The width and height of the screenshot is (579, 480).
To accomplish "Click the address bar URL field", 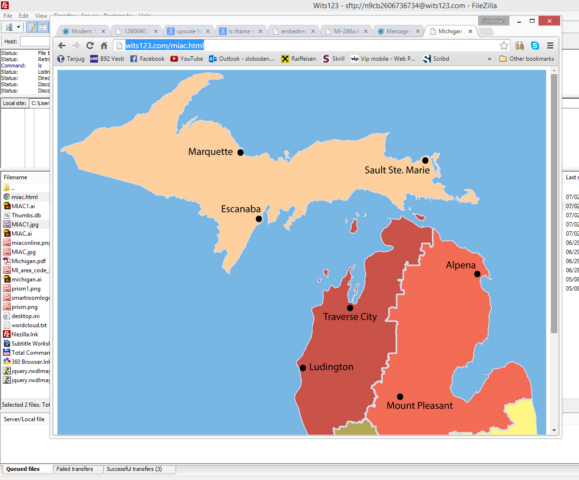I will click(x=309, y=46).
